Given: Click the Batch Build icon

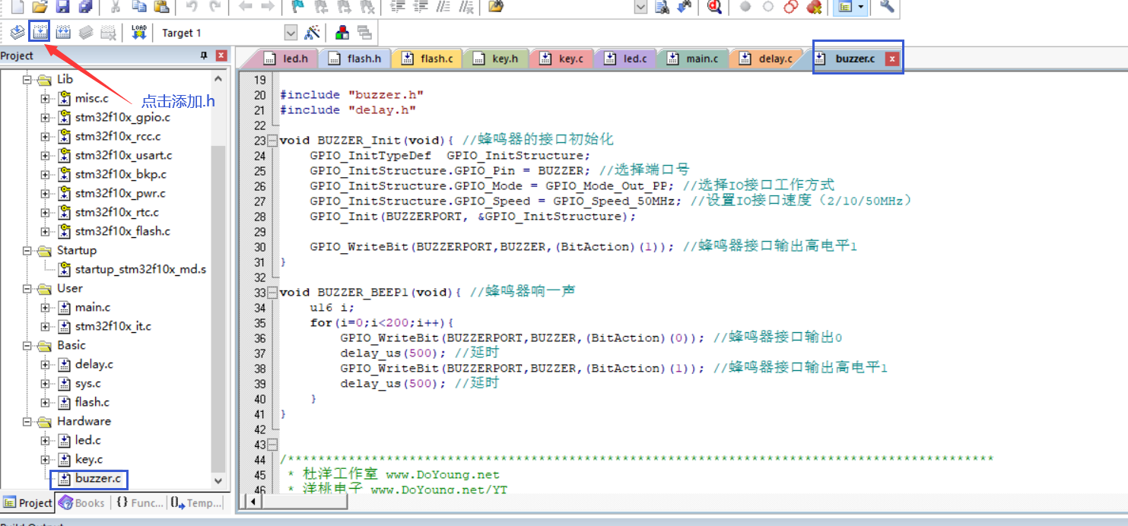Looking at the screenshot, I should pyautogui.click(x=86, y=32).
